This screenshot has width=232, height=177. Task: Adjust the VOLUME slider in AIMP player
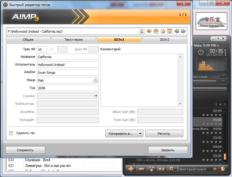[205, 81]
